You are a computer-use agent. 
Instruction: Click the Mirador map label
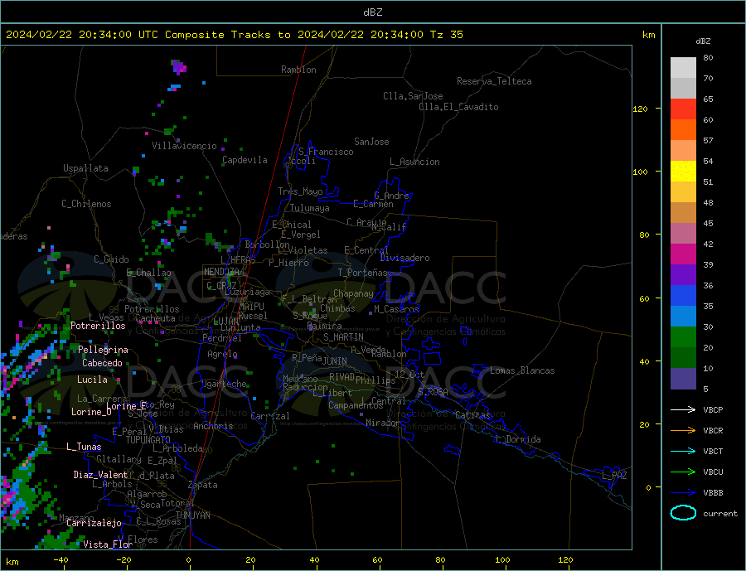(383, 423)
